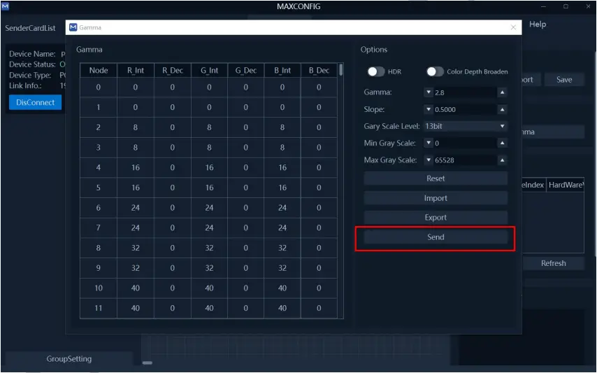The height and width of the screenshot is (373, 597).
Task: Select R_Int cell of node 8
Action: [136, 248]
